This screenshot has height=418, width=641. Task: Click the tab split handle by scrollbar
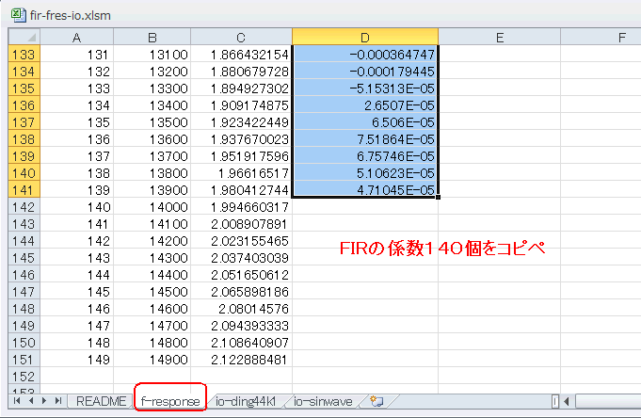coord(554,402)
